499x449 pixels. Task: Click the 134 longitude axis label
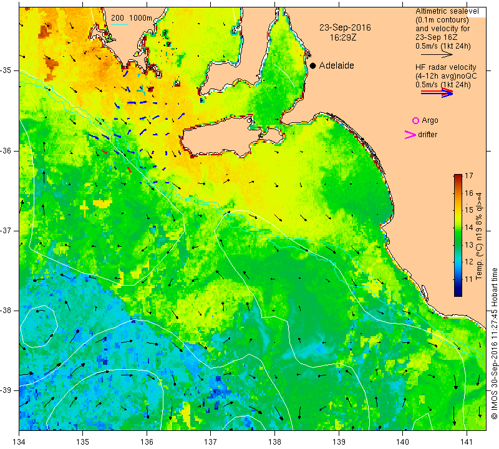click(19, 442)
